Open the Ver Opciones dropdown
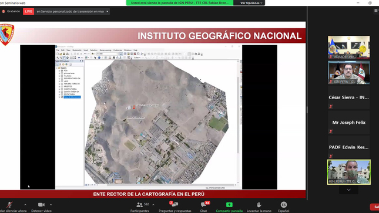 251,3
